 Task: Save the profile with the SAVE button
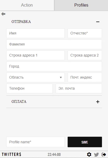(85, 142)
